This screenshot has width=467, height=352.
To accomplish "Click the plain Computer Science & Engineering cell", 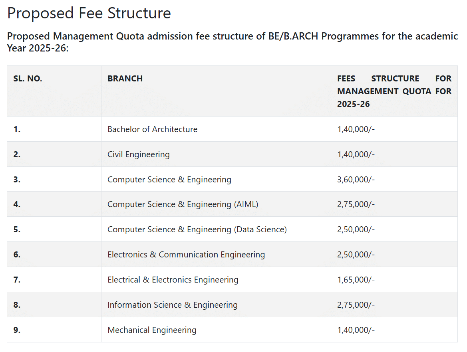I will click(169, 180).
